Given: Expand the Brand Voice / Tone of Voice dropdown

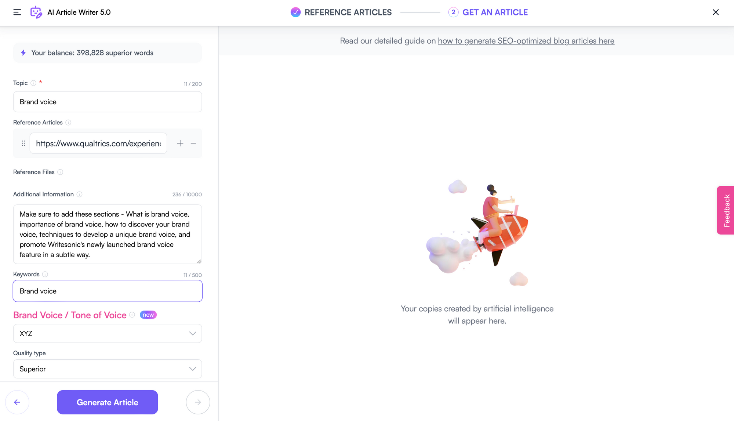Looking at the screenshot, I should point(108,333).
